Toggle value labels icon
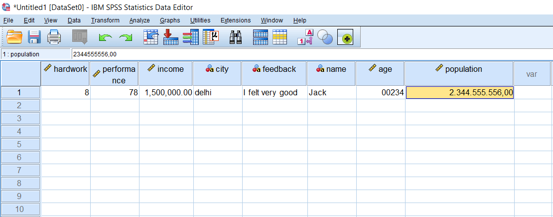553x217 pixels. 305,37
